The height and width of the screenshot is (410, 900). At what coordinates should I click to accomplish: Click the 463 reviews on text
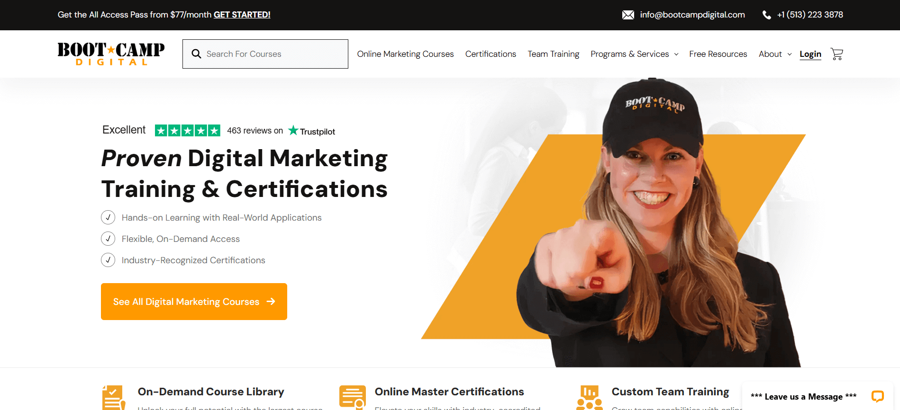[x=255, y=131]
